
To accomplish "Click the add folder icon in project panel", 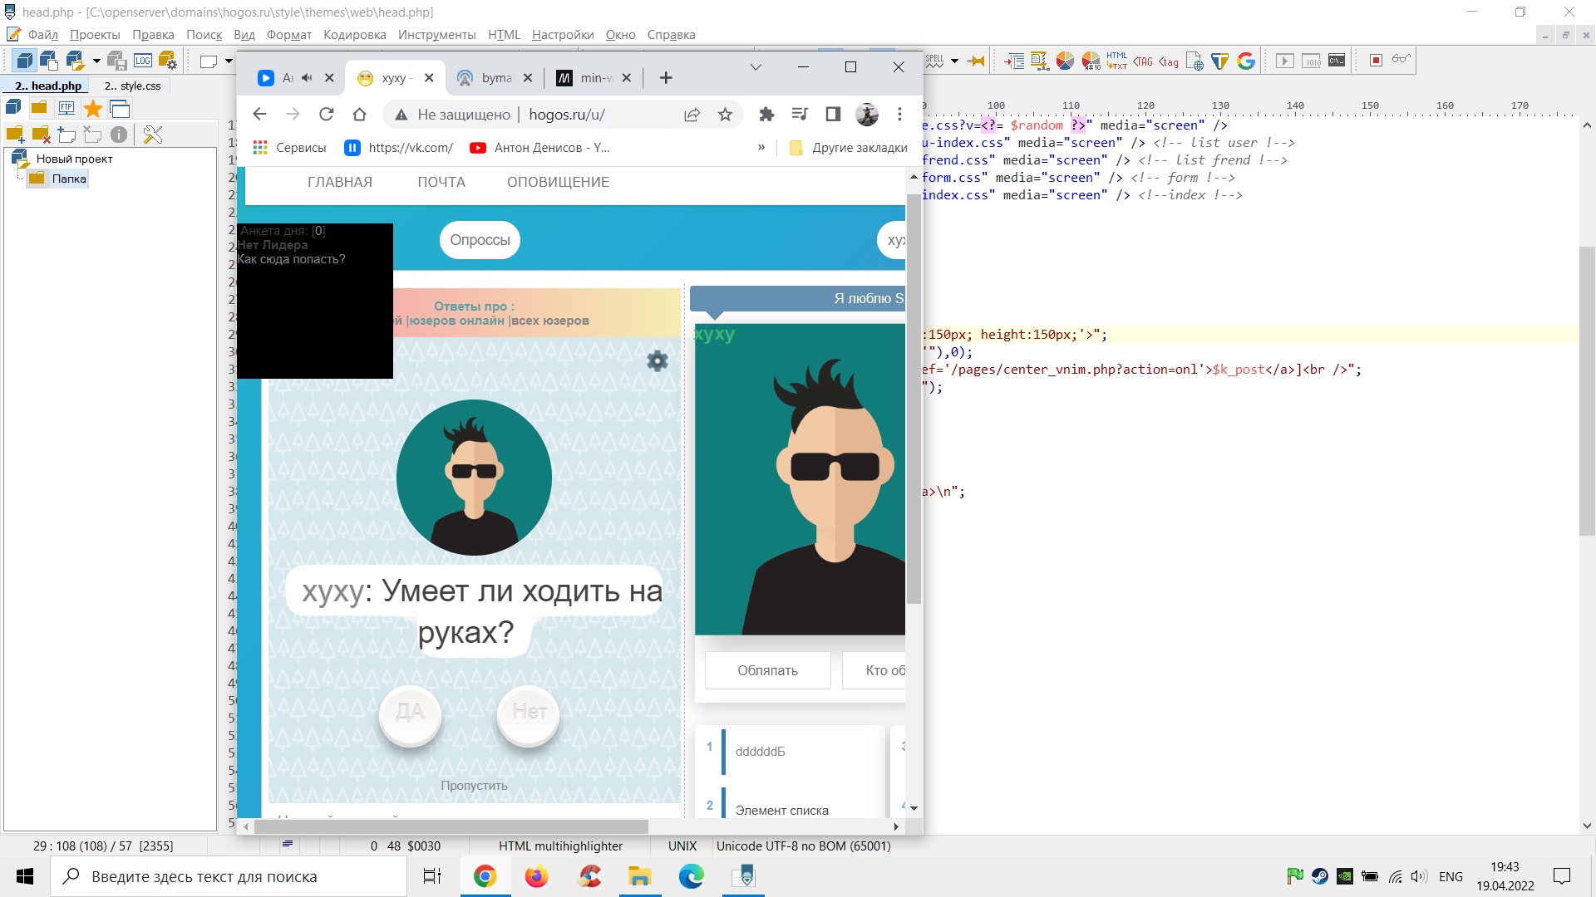I will click(x=15, y=135).
